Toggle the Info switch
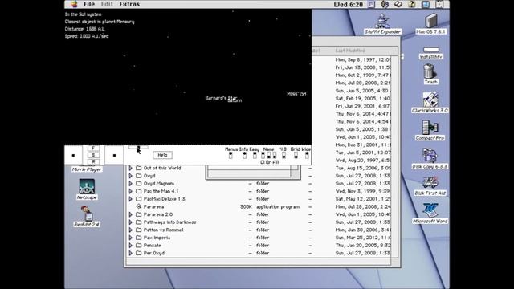The height and width of the screenshot is (289, 514). [244, 155]
